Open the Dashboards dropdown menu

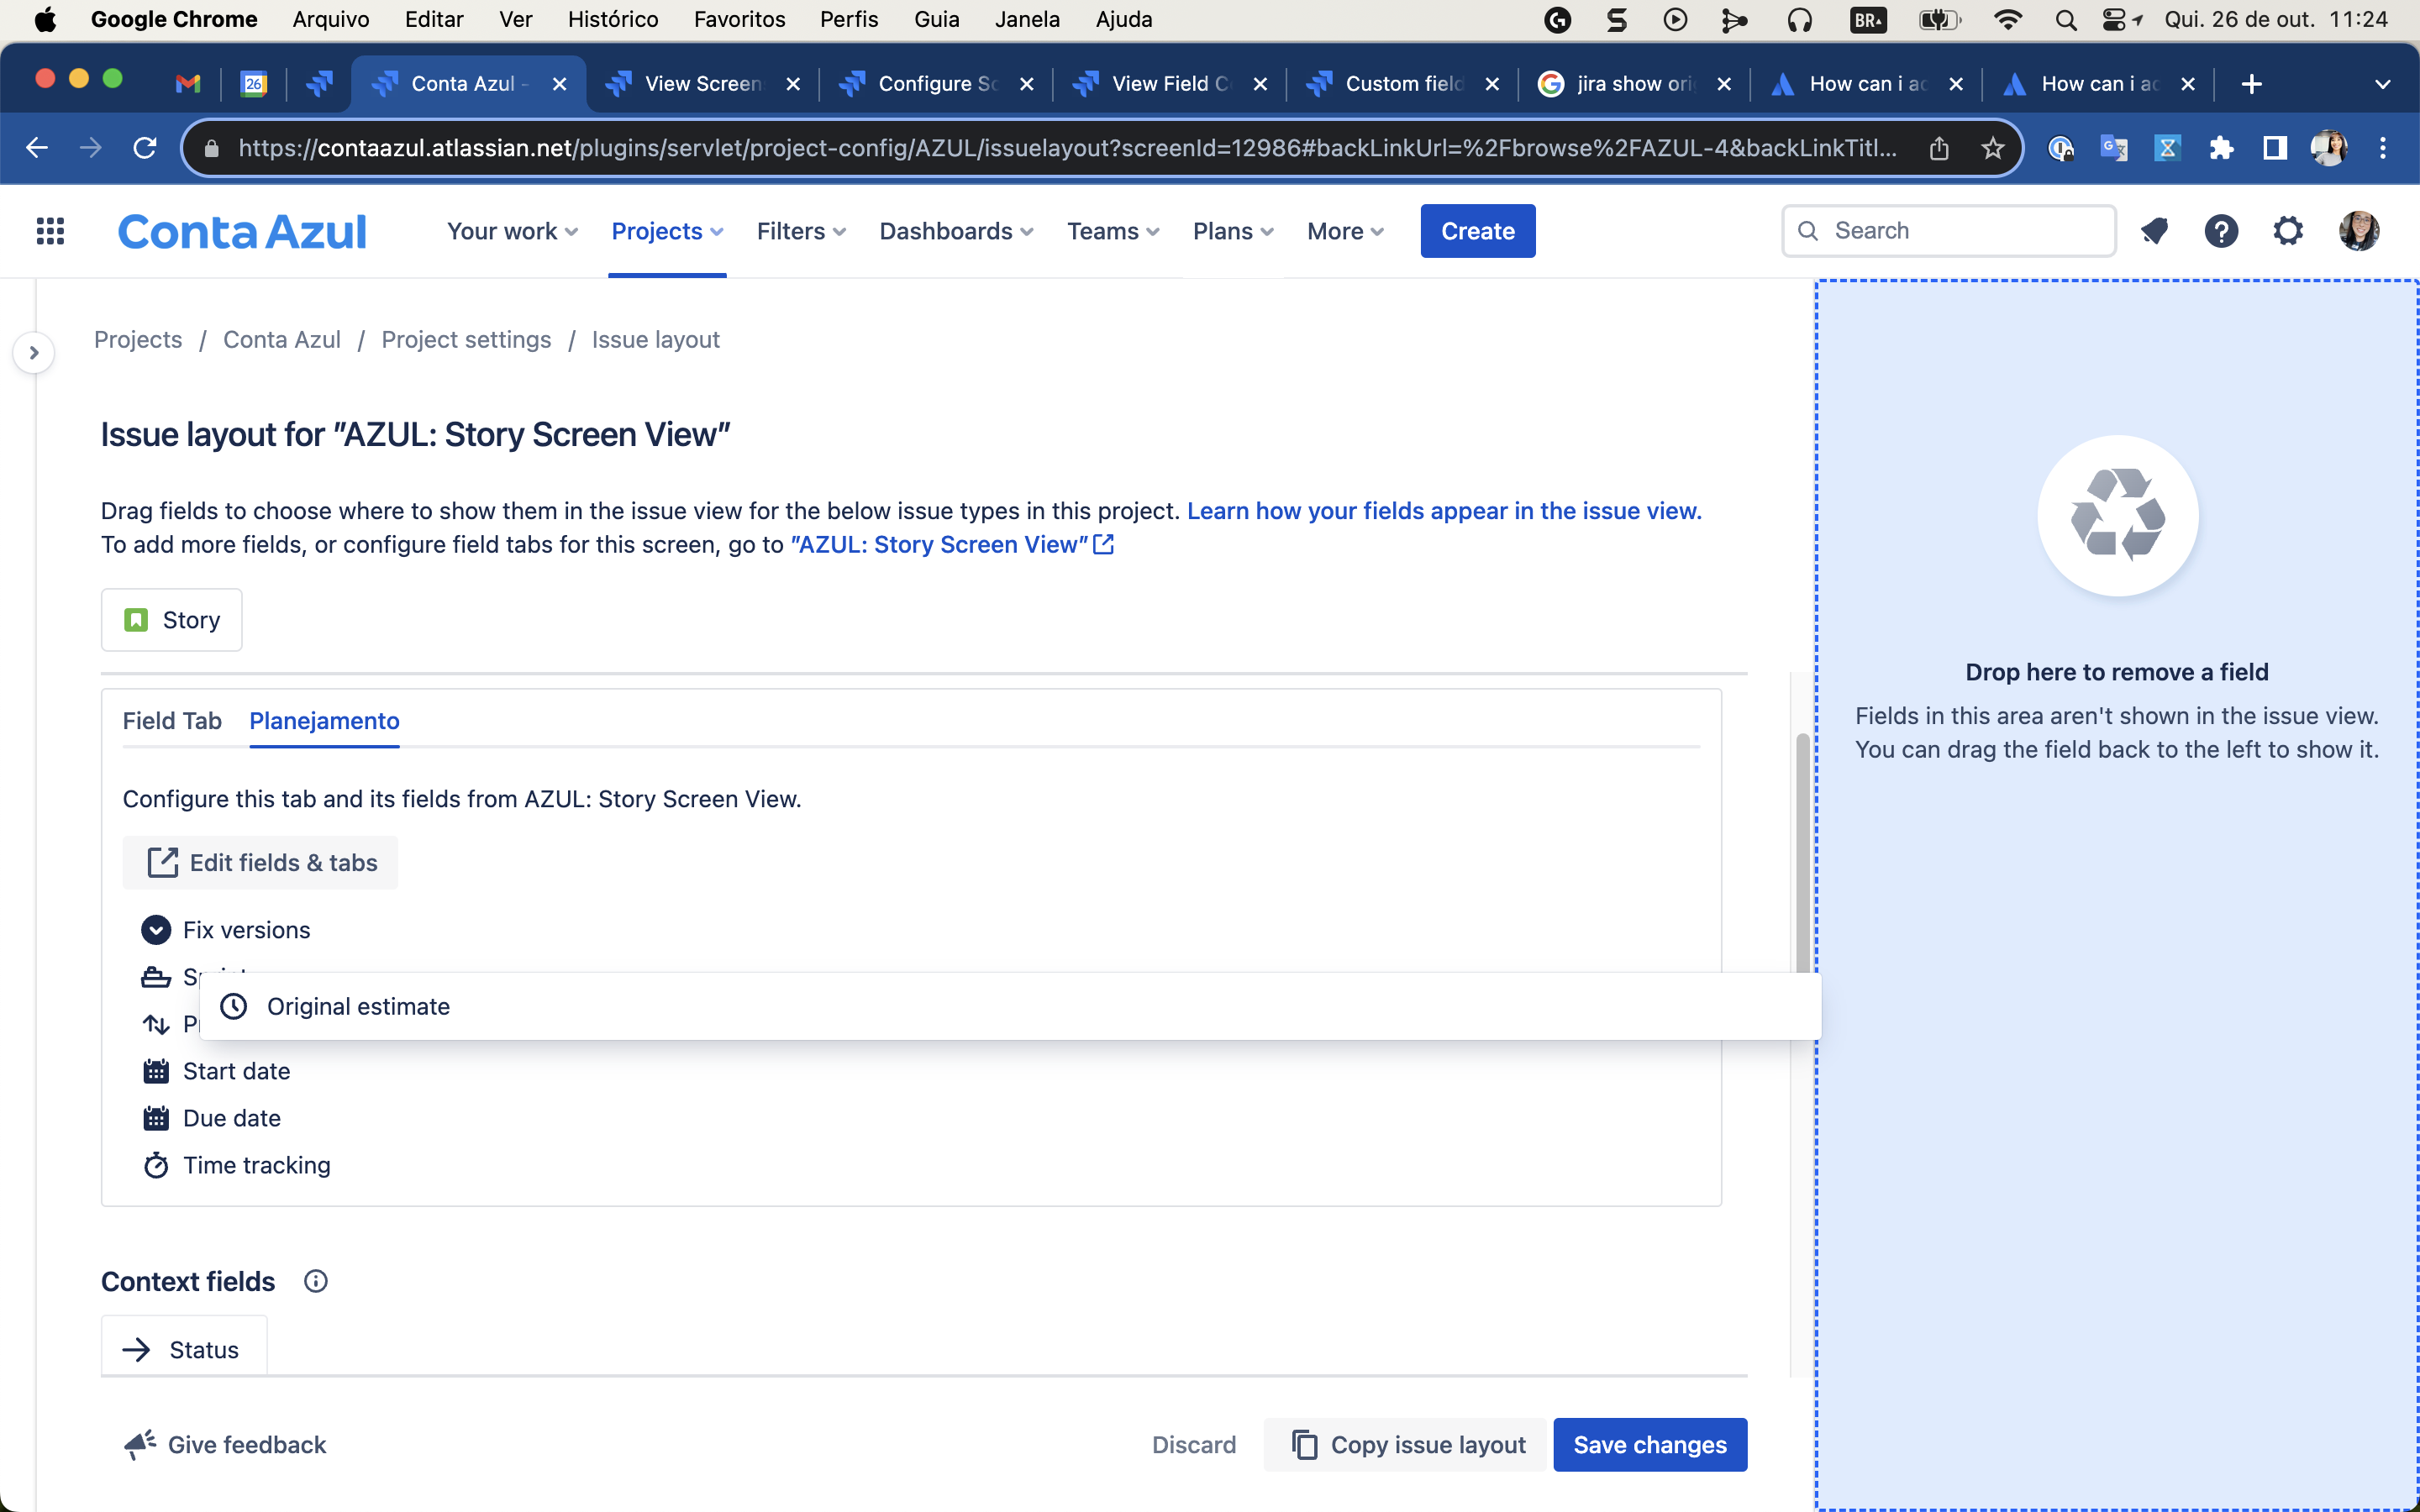[955, 231]
